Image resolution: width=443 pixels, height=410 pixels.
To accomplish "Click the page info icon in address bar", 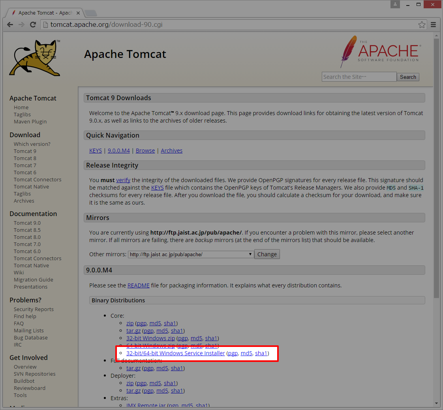I will tap(45, 24).
